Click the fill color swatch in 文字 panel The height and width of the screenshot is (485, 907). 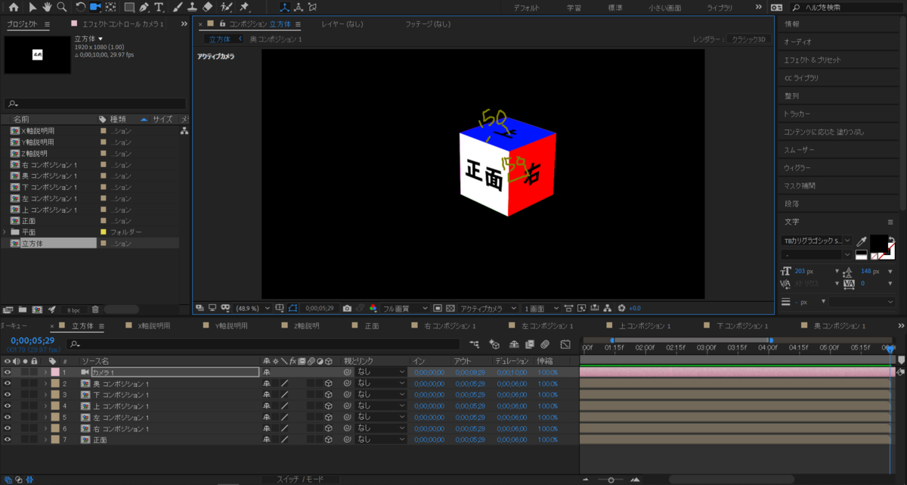(x=878, y=244)
